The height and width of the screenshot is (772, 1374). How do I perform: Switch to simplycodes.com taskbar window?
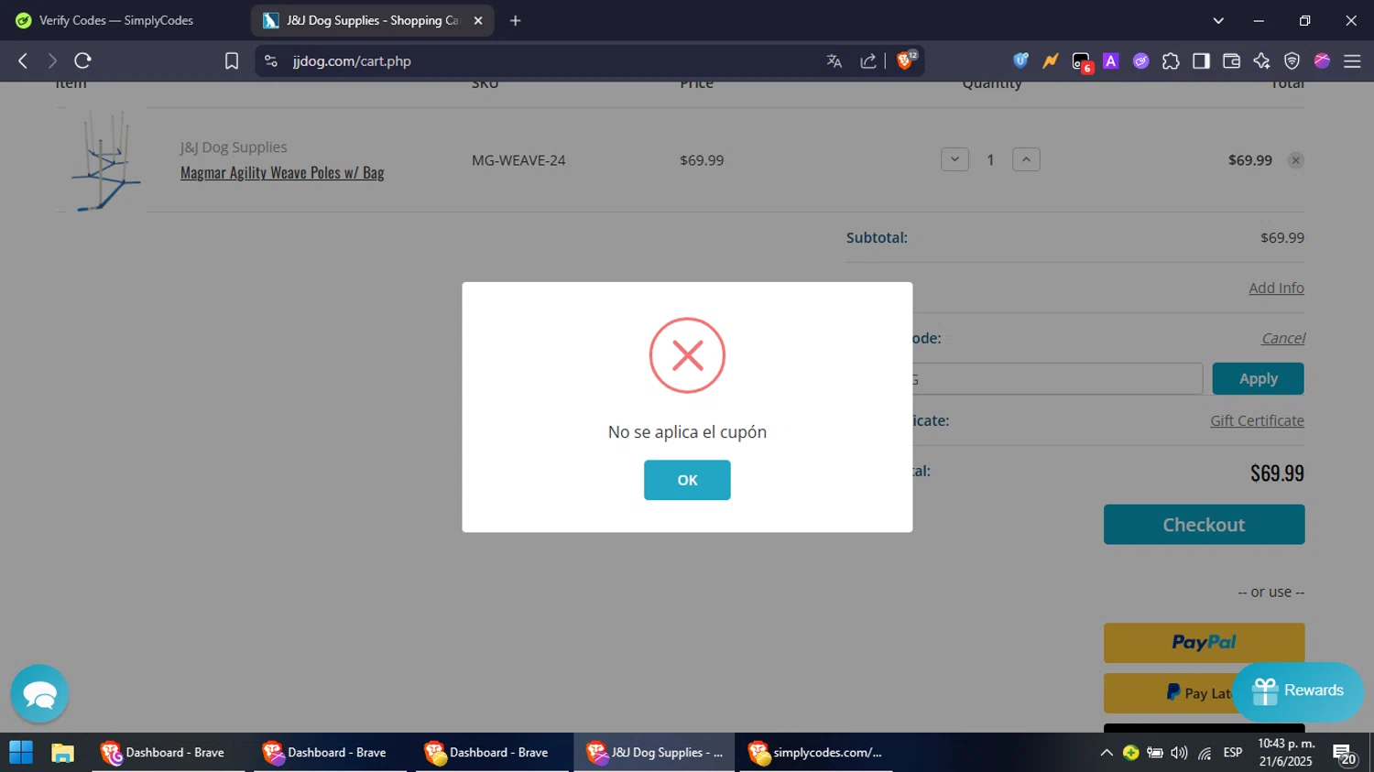coord(816,753)
